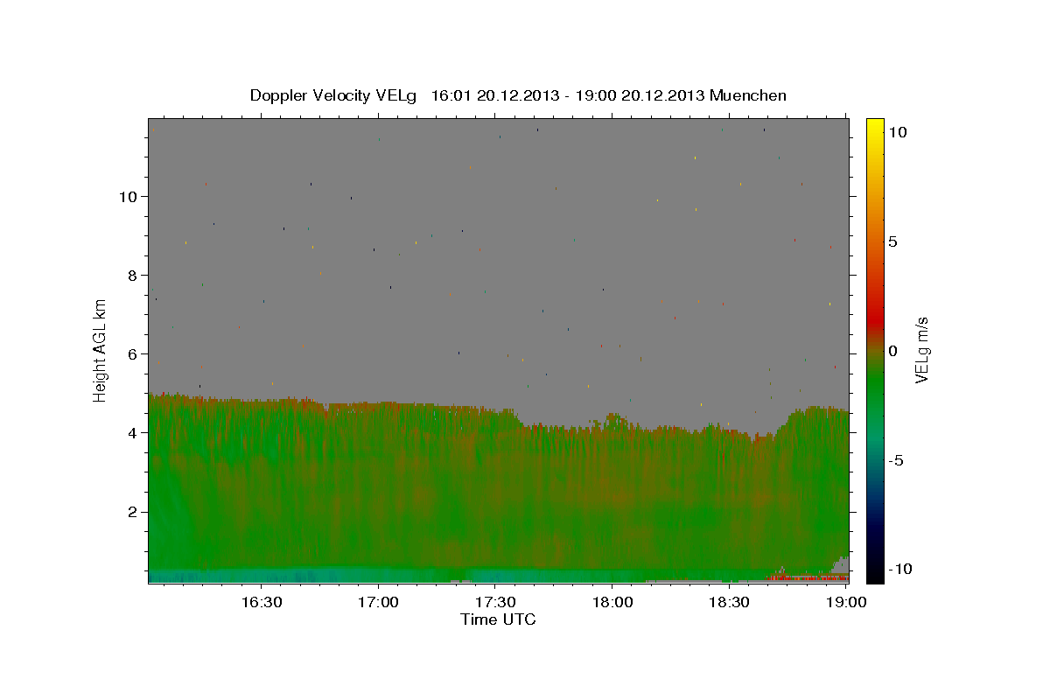Click the height axis label 6

coord(133,353)
